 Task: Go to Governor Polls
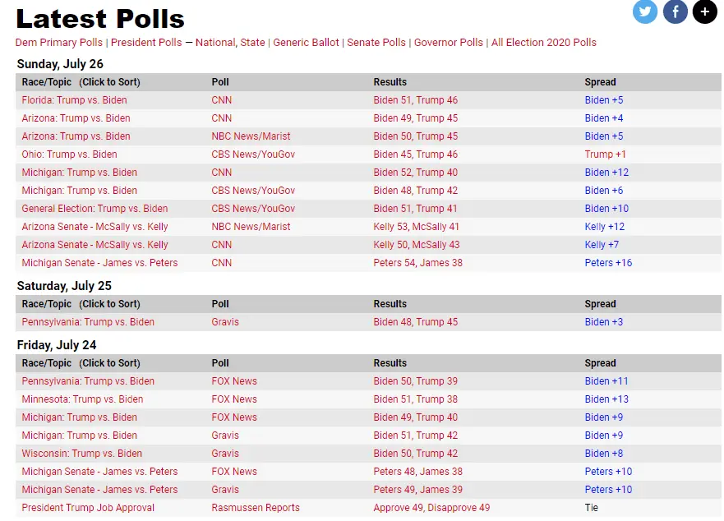tap(449, 43)
